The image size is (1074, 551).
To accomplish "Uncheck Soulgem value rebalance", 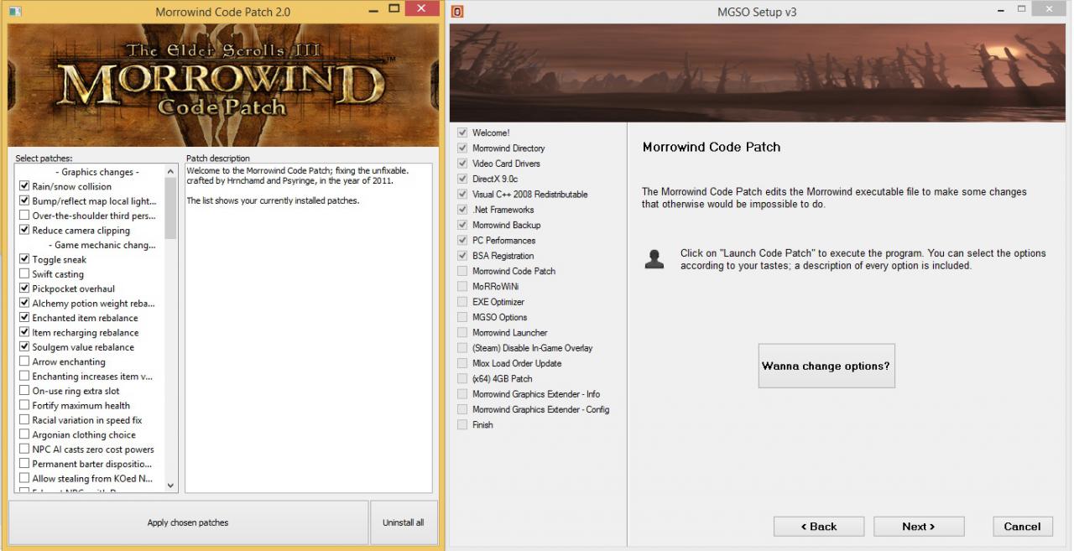I will (x=24, y=346).
